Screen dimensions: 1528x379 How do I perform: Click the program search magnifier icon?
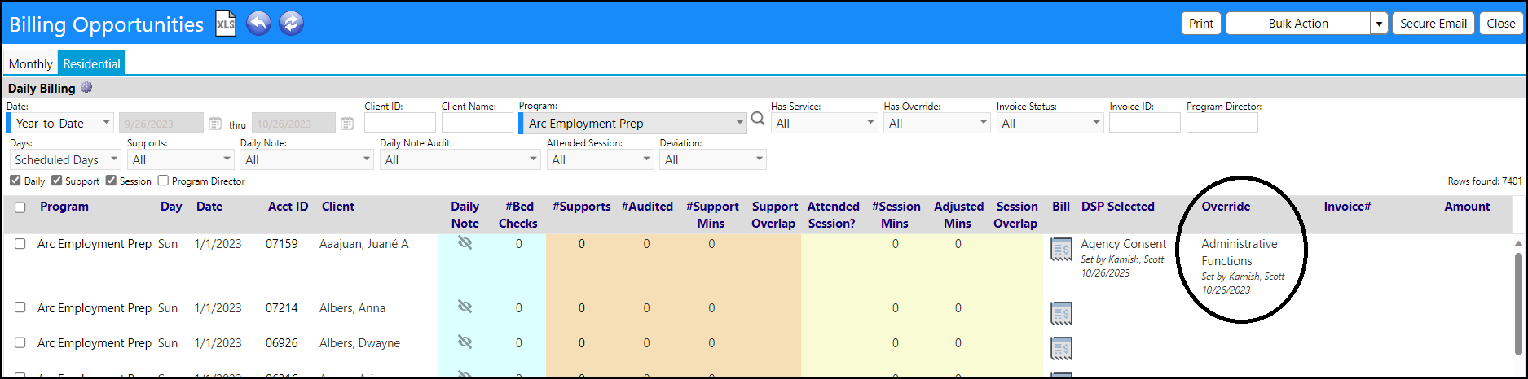(x=758, y=120)
